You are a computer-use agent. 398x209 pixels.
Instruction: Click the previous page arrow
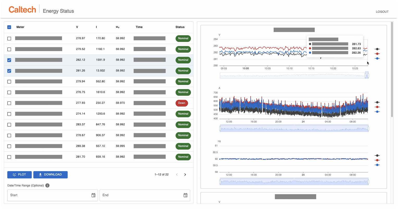pyautogui.click(x=177, y=175)
